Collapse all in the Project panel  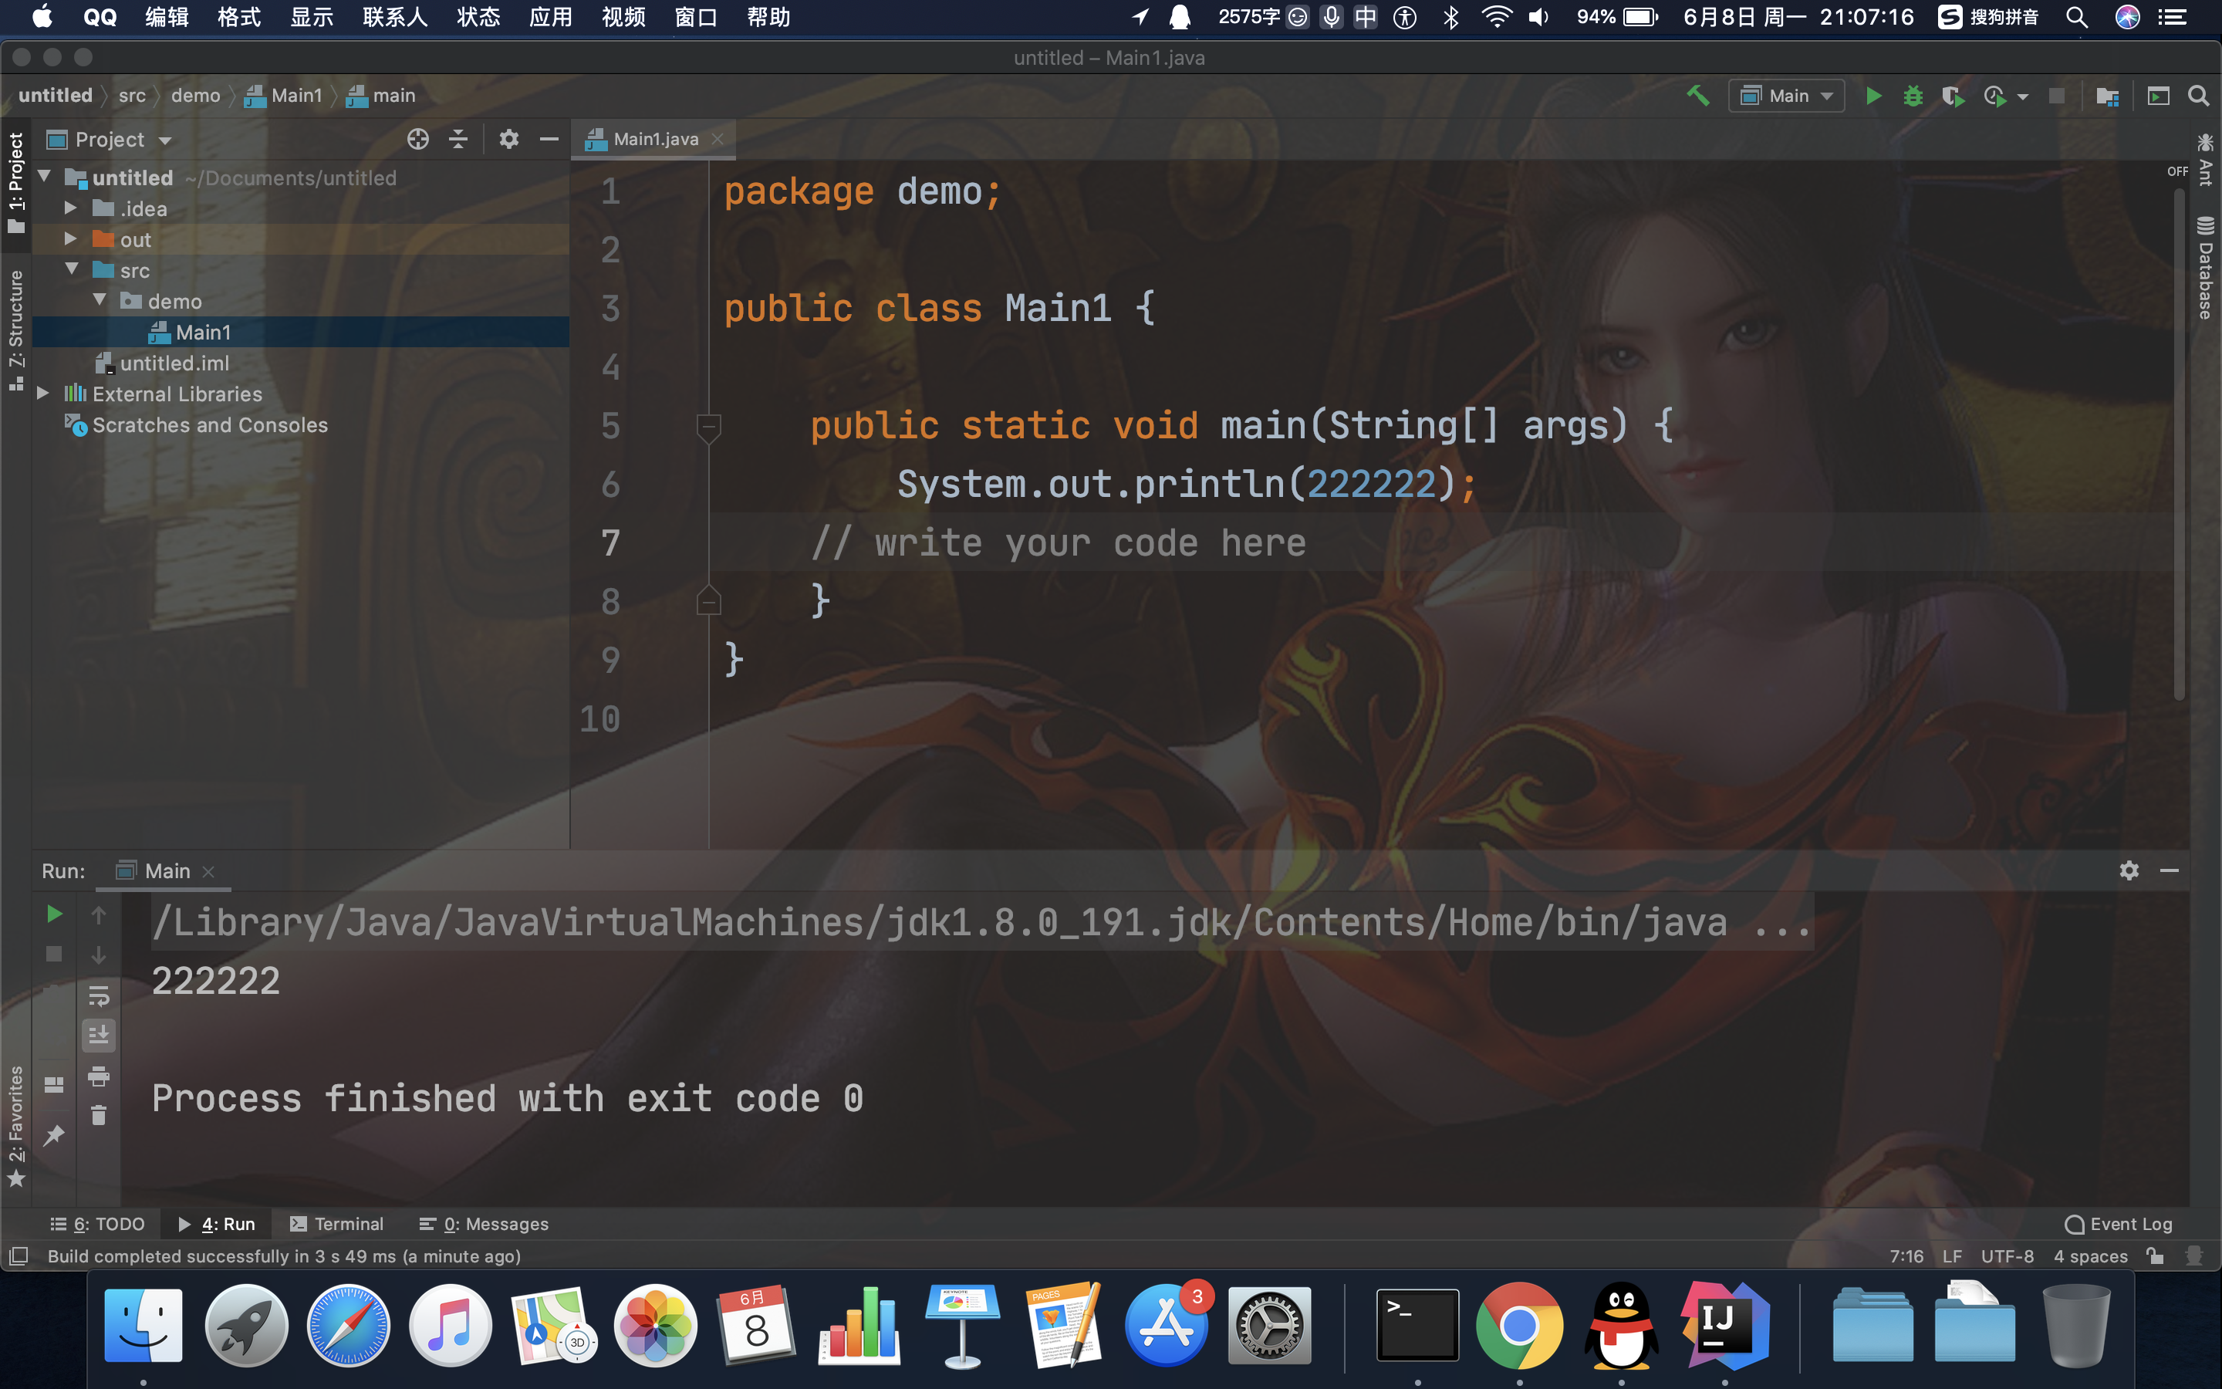pyautogui.click(x=458, y=139)
